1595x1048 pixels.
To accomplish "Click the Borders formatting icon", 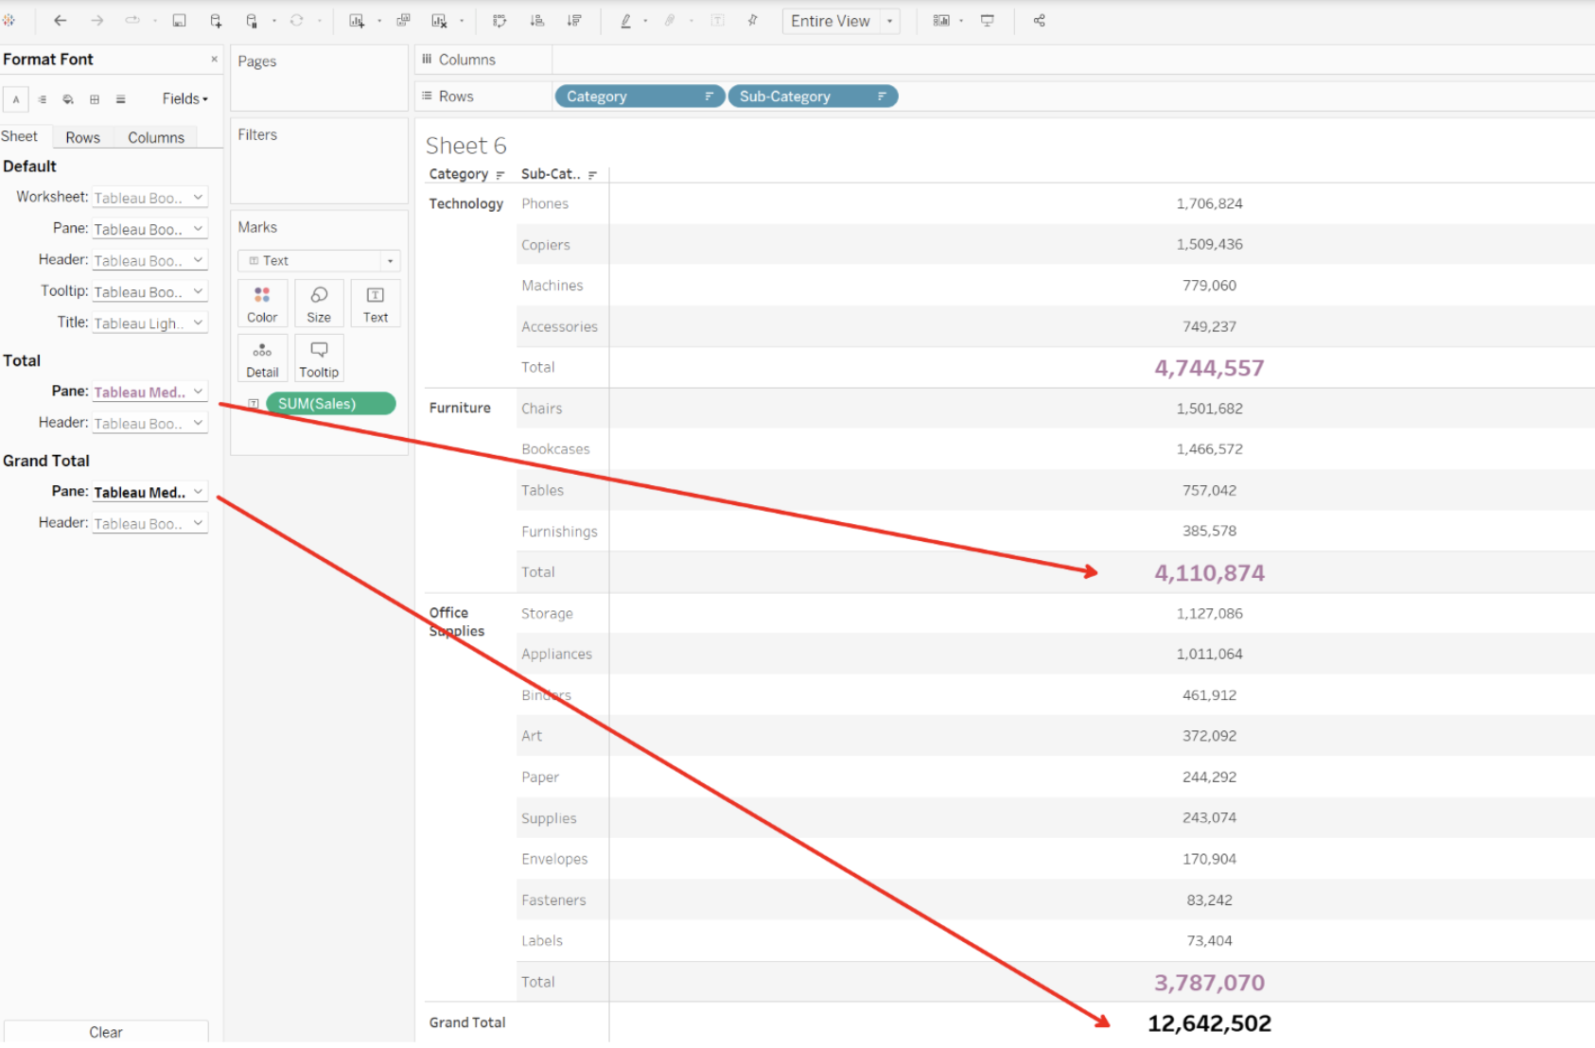I will (x=94, y=98).
